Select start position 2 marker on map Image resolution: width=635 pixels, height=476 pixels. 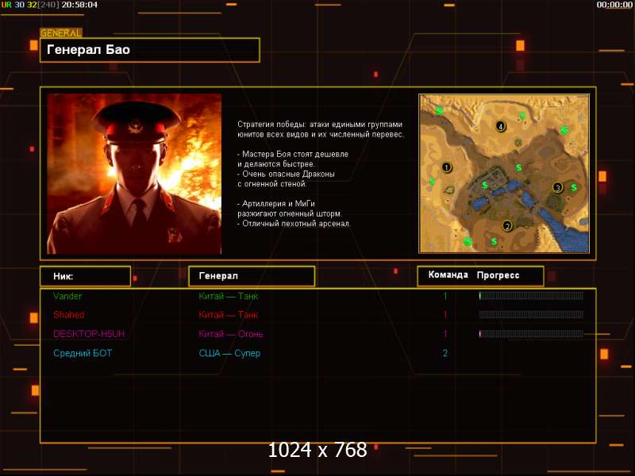click(x=507, y=225)
